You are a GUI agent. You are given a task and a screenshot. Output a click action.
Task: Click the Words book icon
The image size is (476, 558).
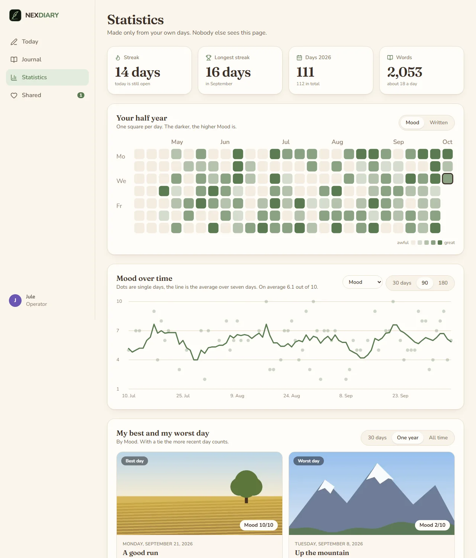coord(390,58)
